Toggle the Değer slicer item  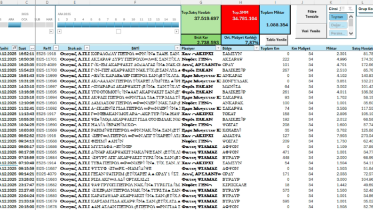[x=338, y=25]
